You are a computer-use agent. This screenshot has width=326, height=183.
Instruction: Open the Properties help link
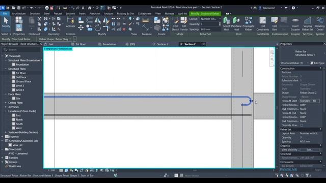[288, 169]
